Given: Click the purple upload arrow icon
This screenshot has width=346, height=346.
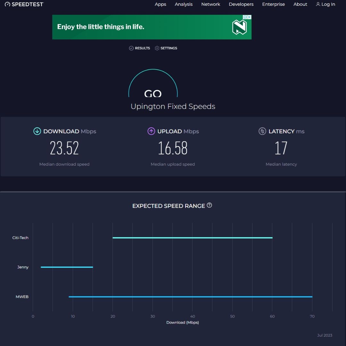Looking at the screenshot, I should tap(151, 131).
